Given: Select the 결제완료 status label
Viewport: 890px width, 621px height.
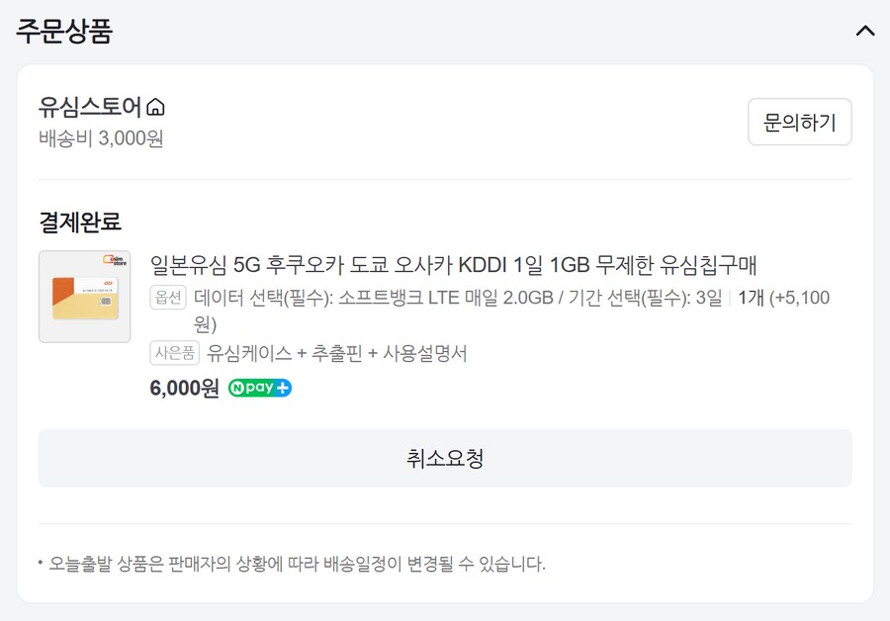Looking at the screenshot, I should 80,222.
